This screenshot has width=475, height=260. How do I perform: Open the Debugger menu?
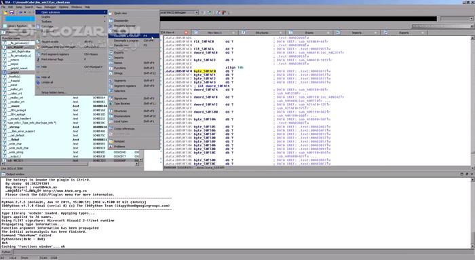pyautogui.click(x=50, y=7)
